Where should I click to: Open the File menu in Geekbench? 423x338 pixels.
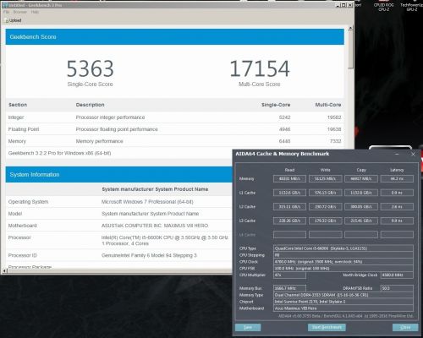7,12
